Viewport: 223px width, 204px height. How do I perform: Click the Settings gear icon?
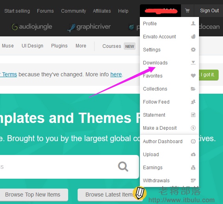(x=193, y=50)
